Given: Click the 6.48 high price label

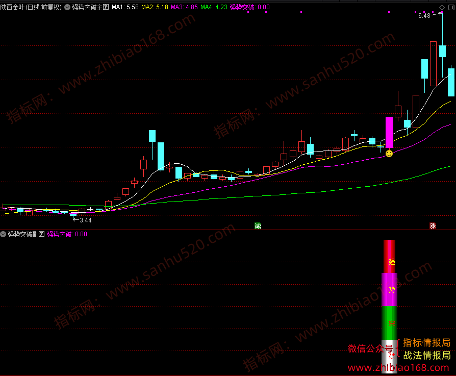Looking at the screenshot, I should (424, 16).
